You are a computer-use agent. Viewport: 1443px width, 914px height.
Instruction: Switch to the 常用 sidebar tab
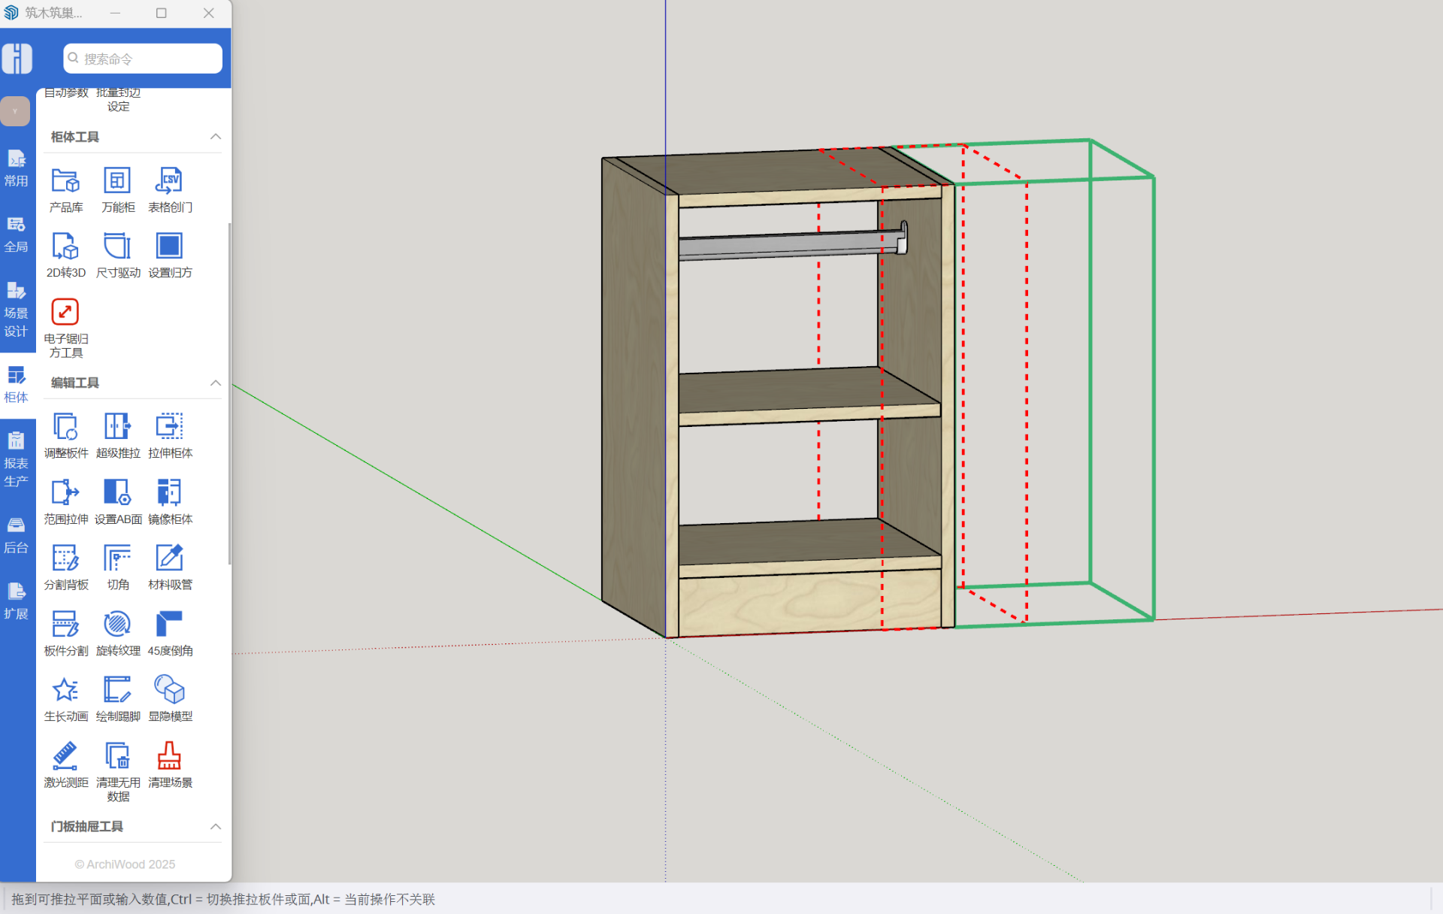pyautogui.click(x=17, y=168)
